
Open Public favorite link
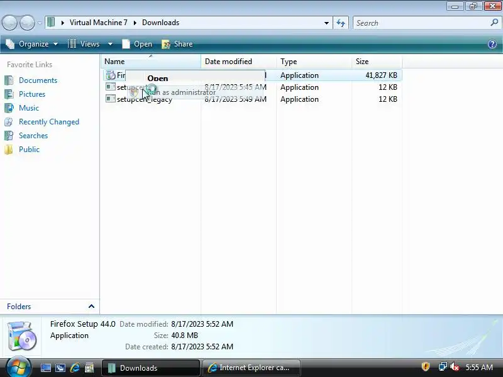pyautogui.click(x=29, y=150)
